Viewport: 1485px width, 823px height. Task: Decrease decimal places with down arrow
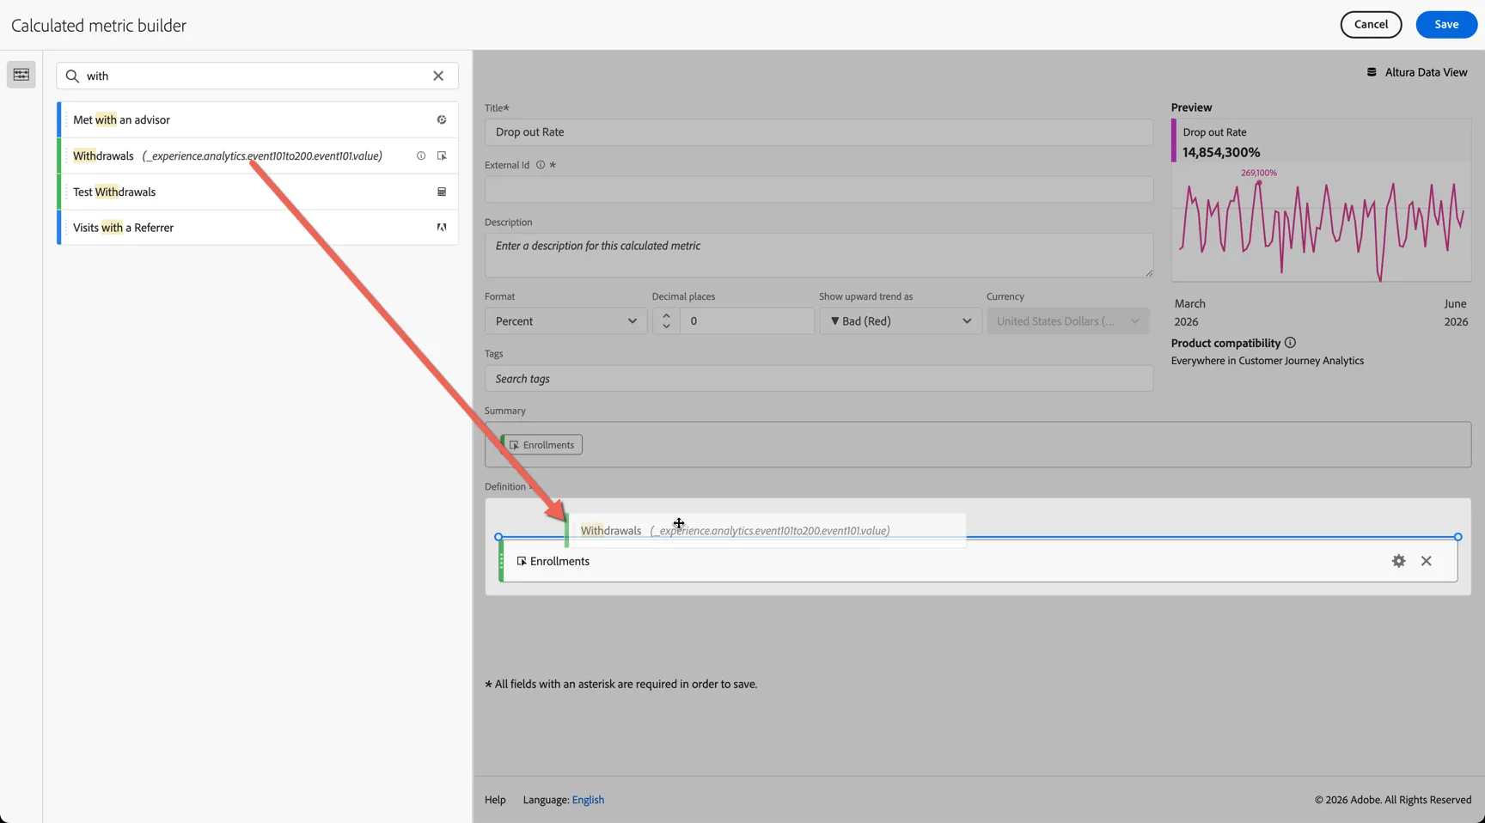click(x=666, y=327)
